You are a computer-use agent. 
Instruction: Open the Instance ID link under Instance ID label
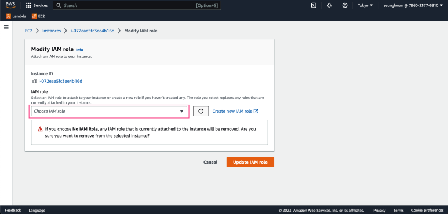click(60, 81)
